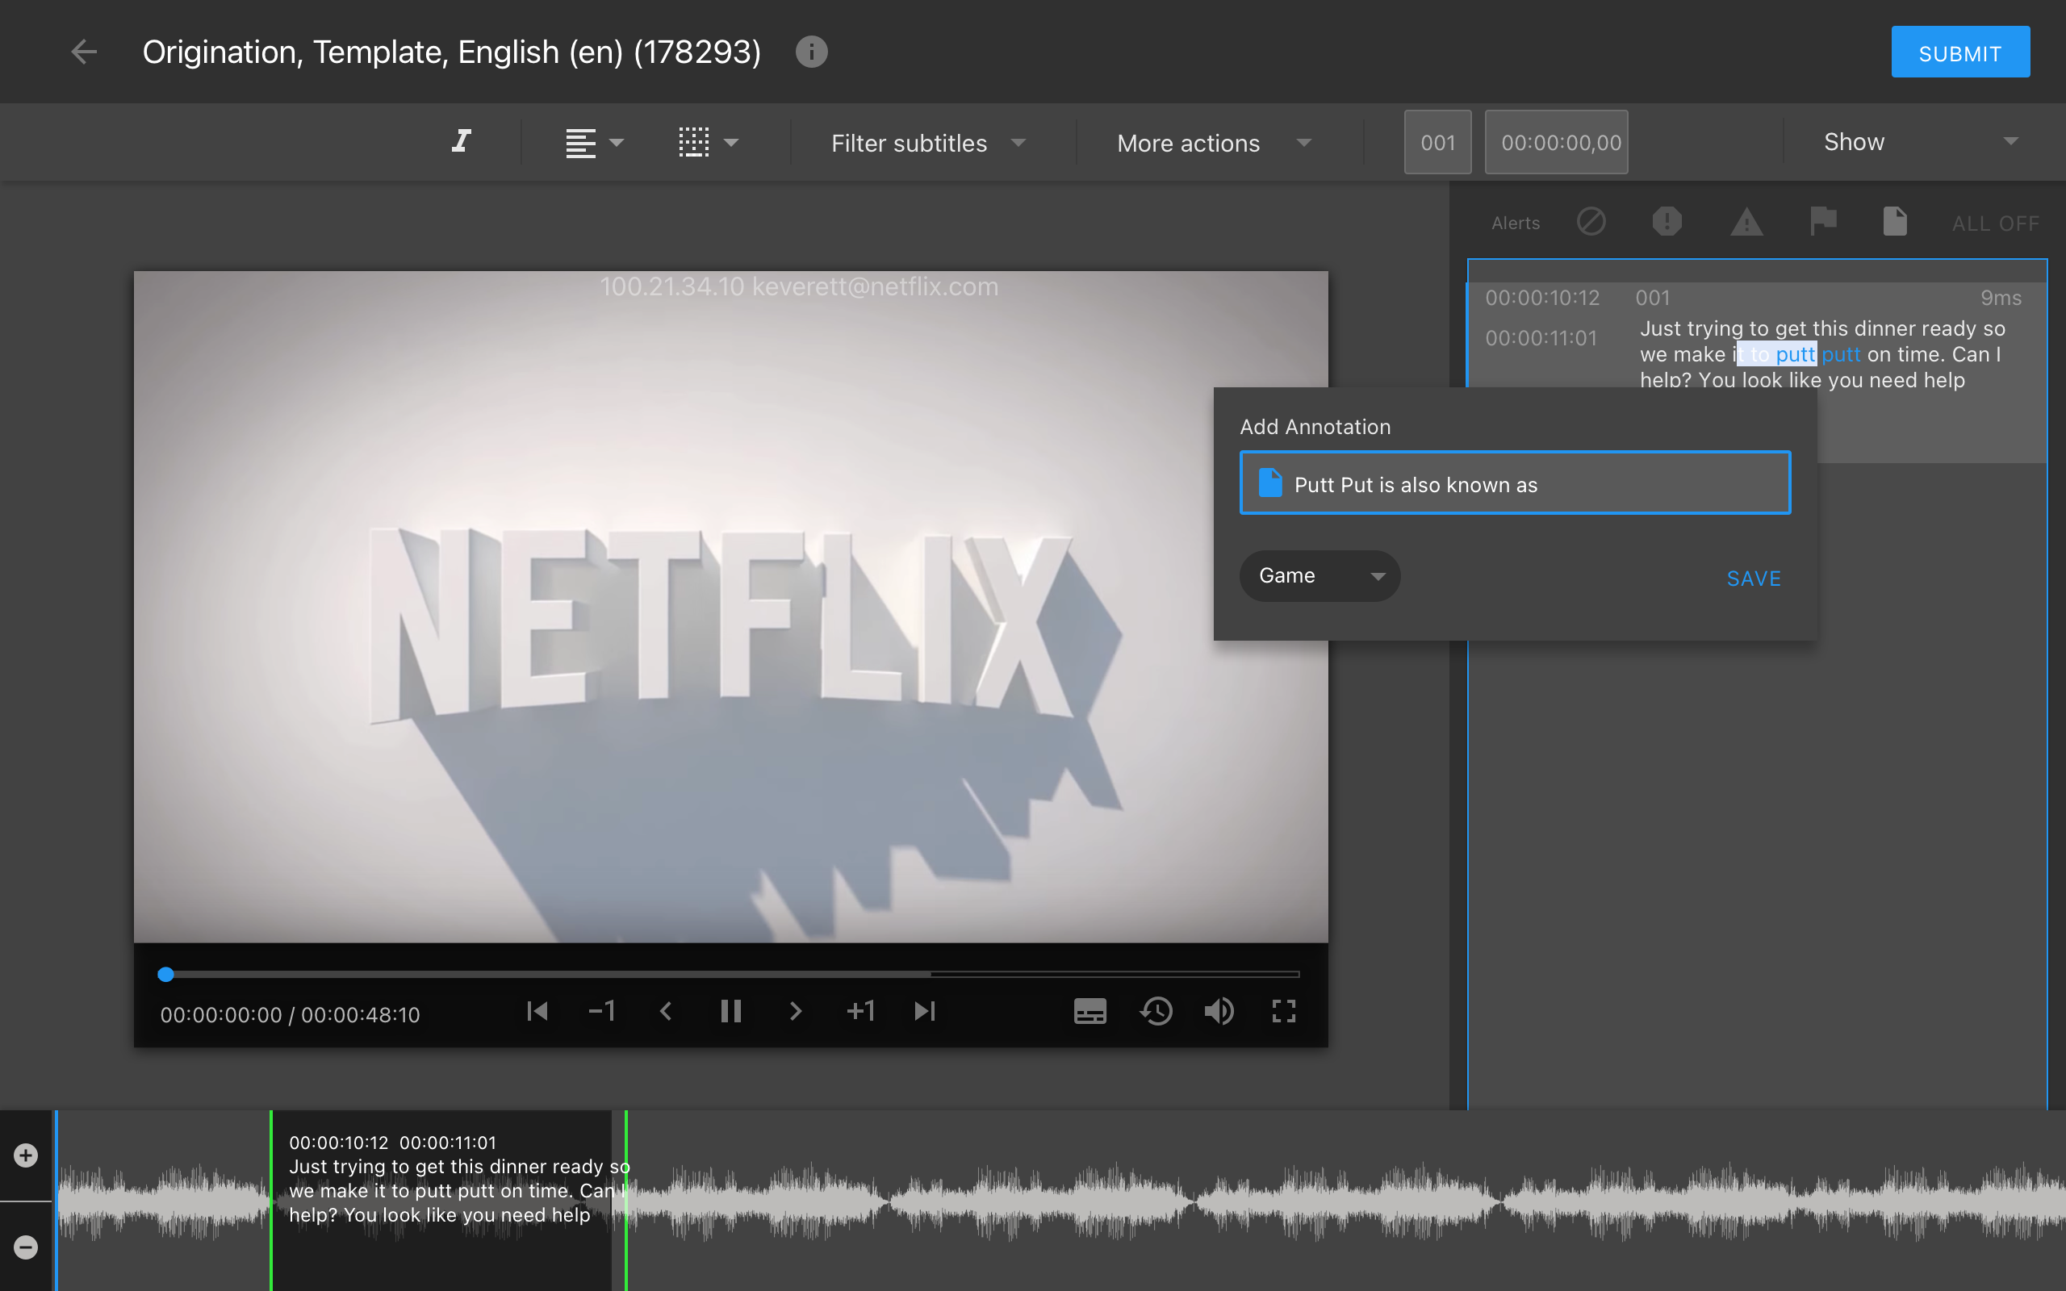Viewport: 2066px width, 1291px height.
Task: Zoom in the waveform timeline
Action: [x=26, y=1155]
